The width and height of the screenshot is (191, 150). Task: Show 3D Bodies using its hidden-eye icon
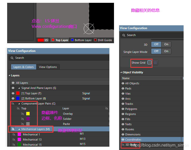(x=123, y=145)
